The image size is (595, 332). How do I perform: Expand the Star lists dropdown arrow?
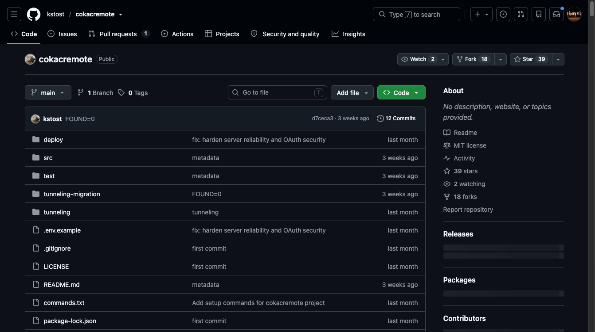(558, 59)
